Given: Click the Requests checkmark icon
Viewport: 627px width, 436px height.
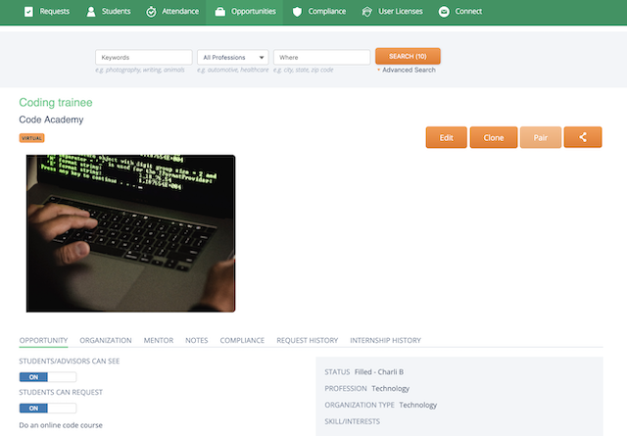Looking at the screenshot, I should (28, 12).
